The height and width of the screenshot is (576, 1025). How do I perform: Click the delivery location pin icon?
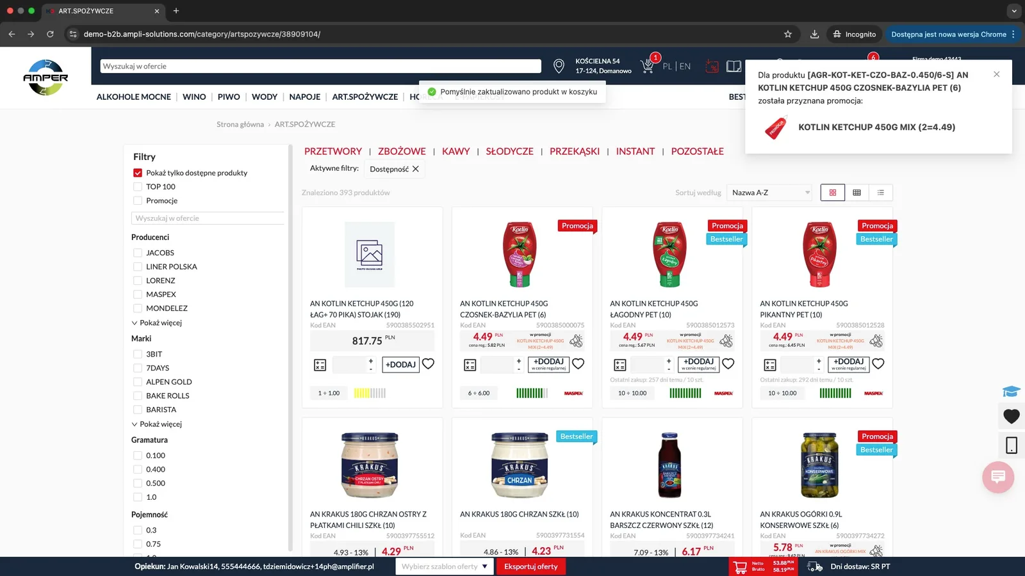pyautogui.click(x=559, y=66)
